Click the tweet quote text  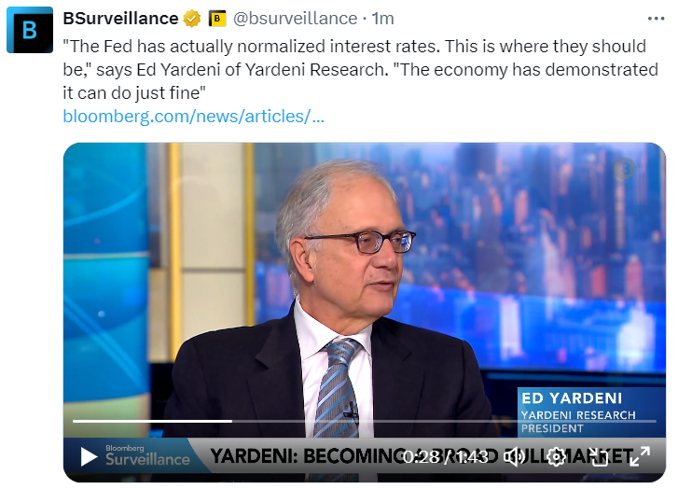click(354, 68)
